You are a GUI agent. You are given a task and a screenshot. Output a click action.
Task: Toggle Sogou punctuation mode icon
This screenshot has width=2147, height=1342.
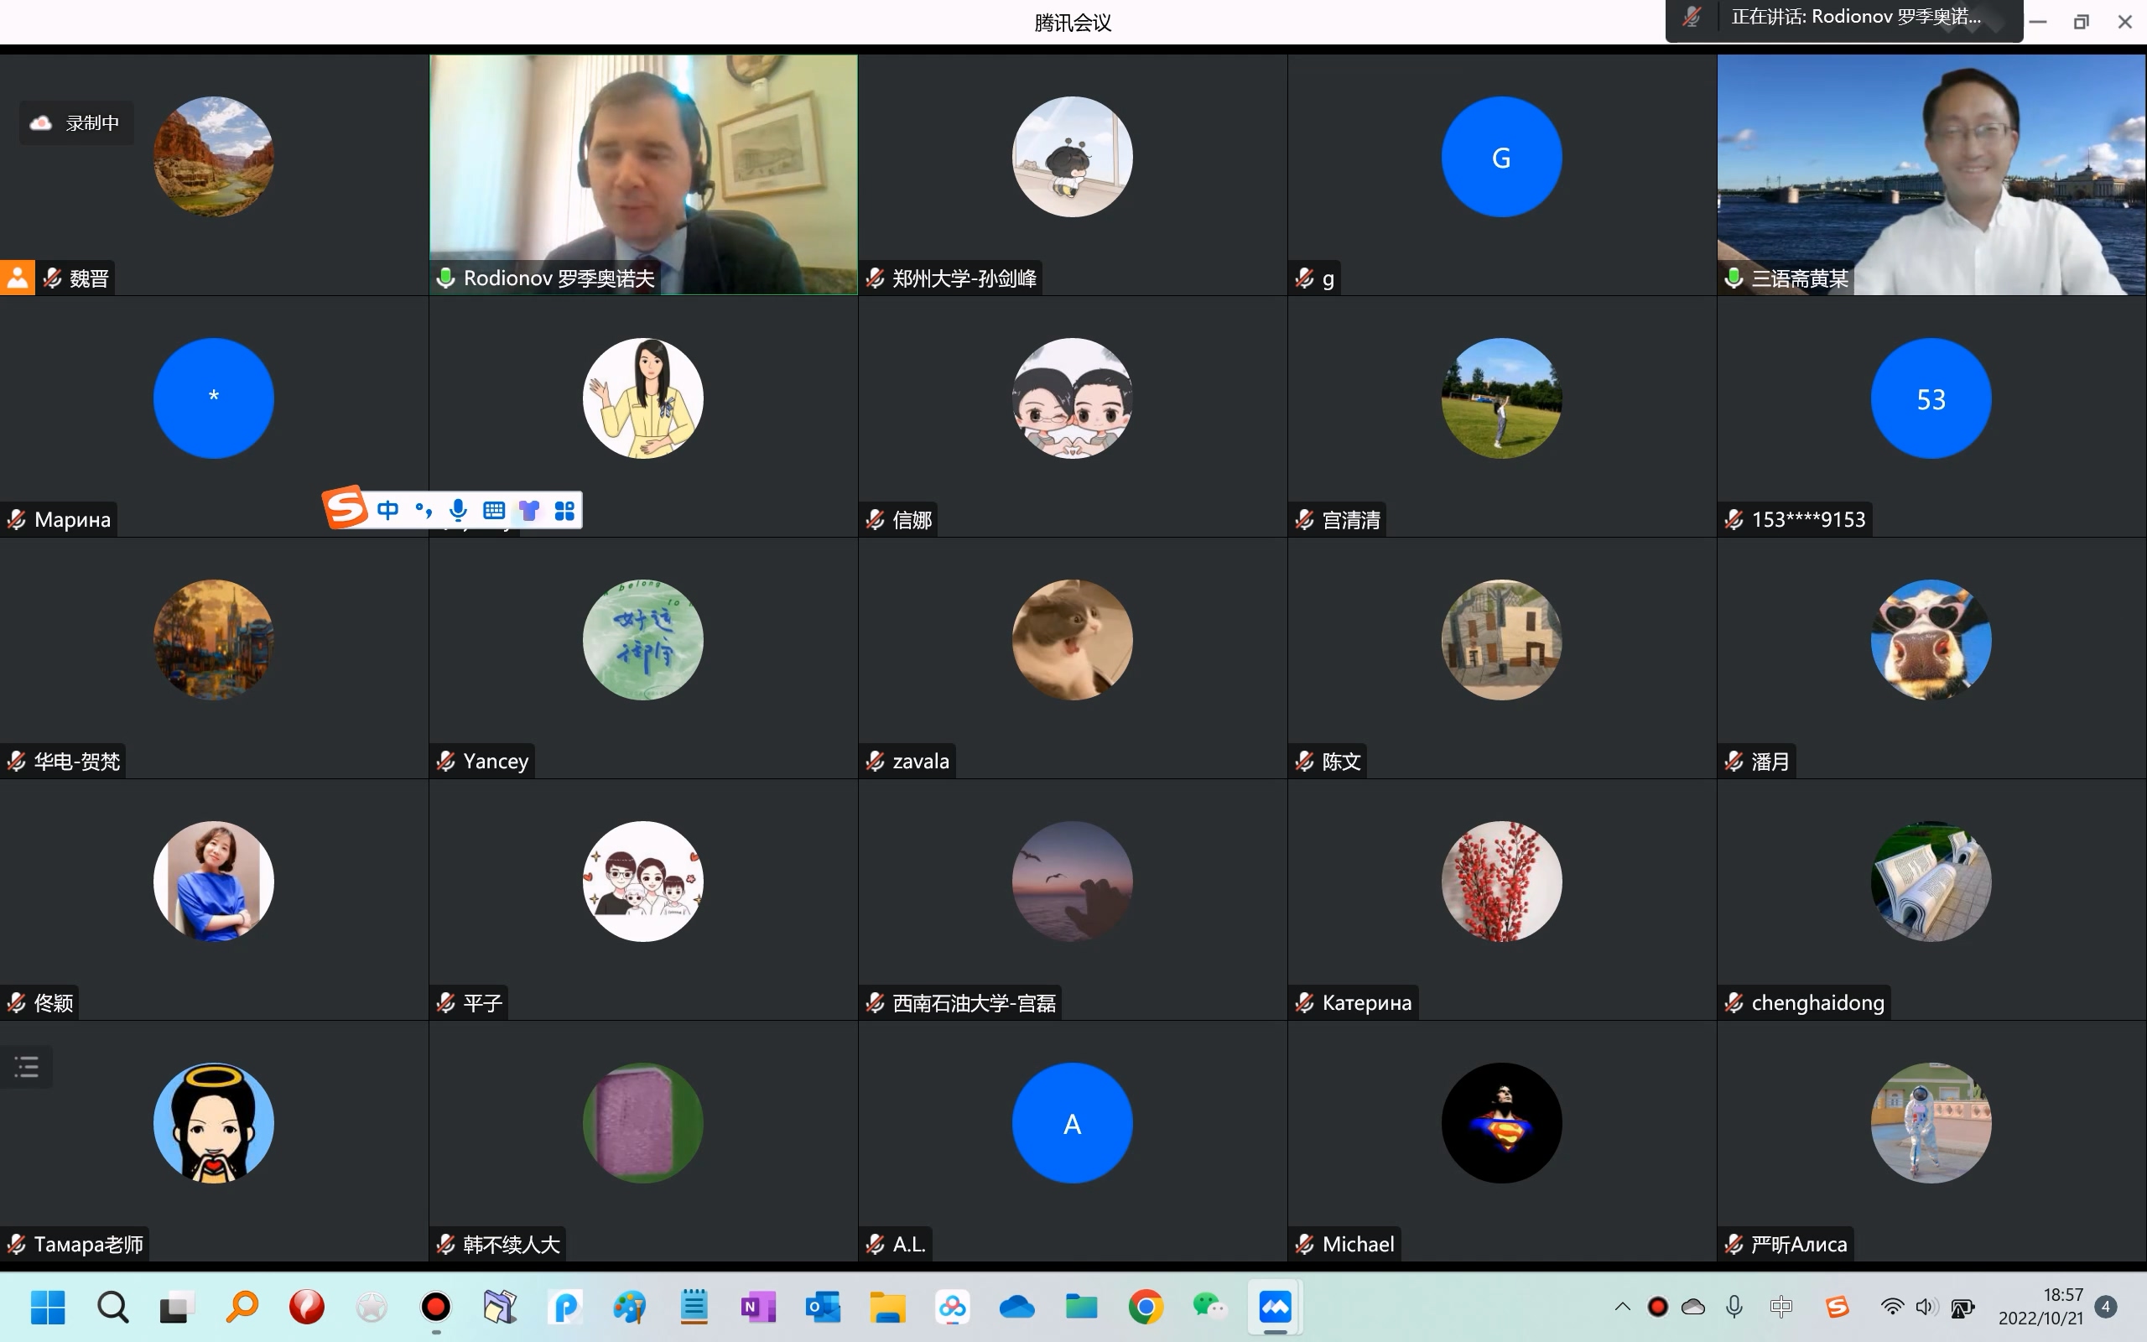click(x=424, y=510)
